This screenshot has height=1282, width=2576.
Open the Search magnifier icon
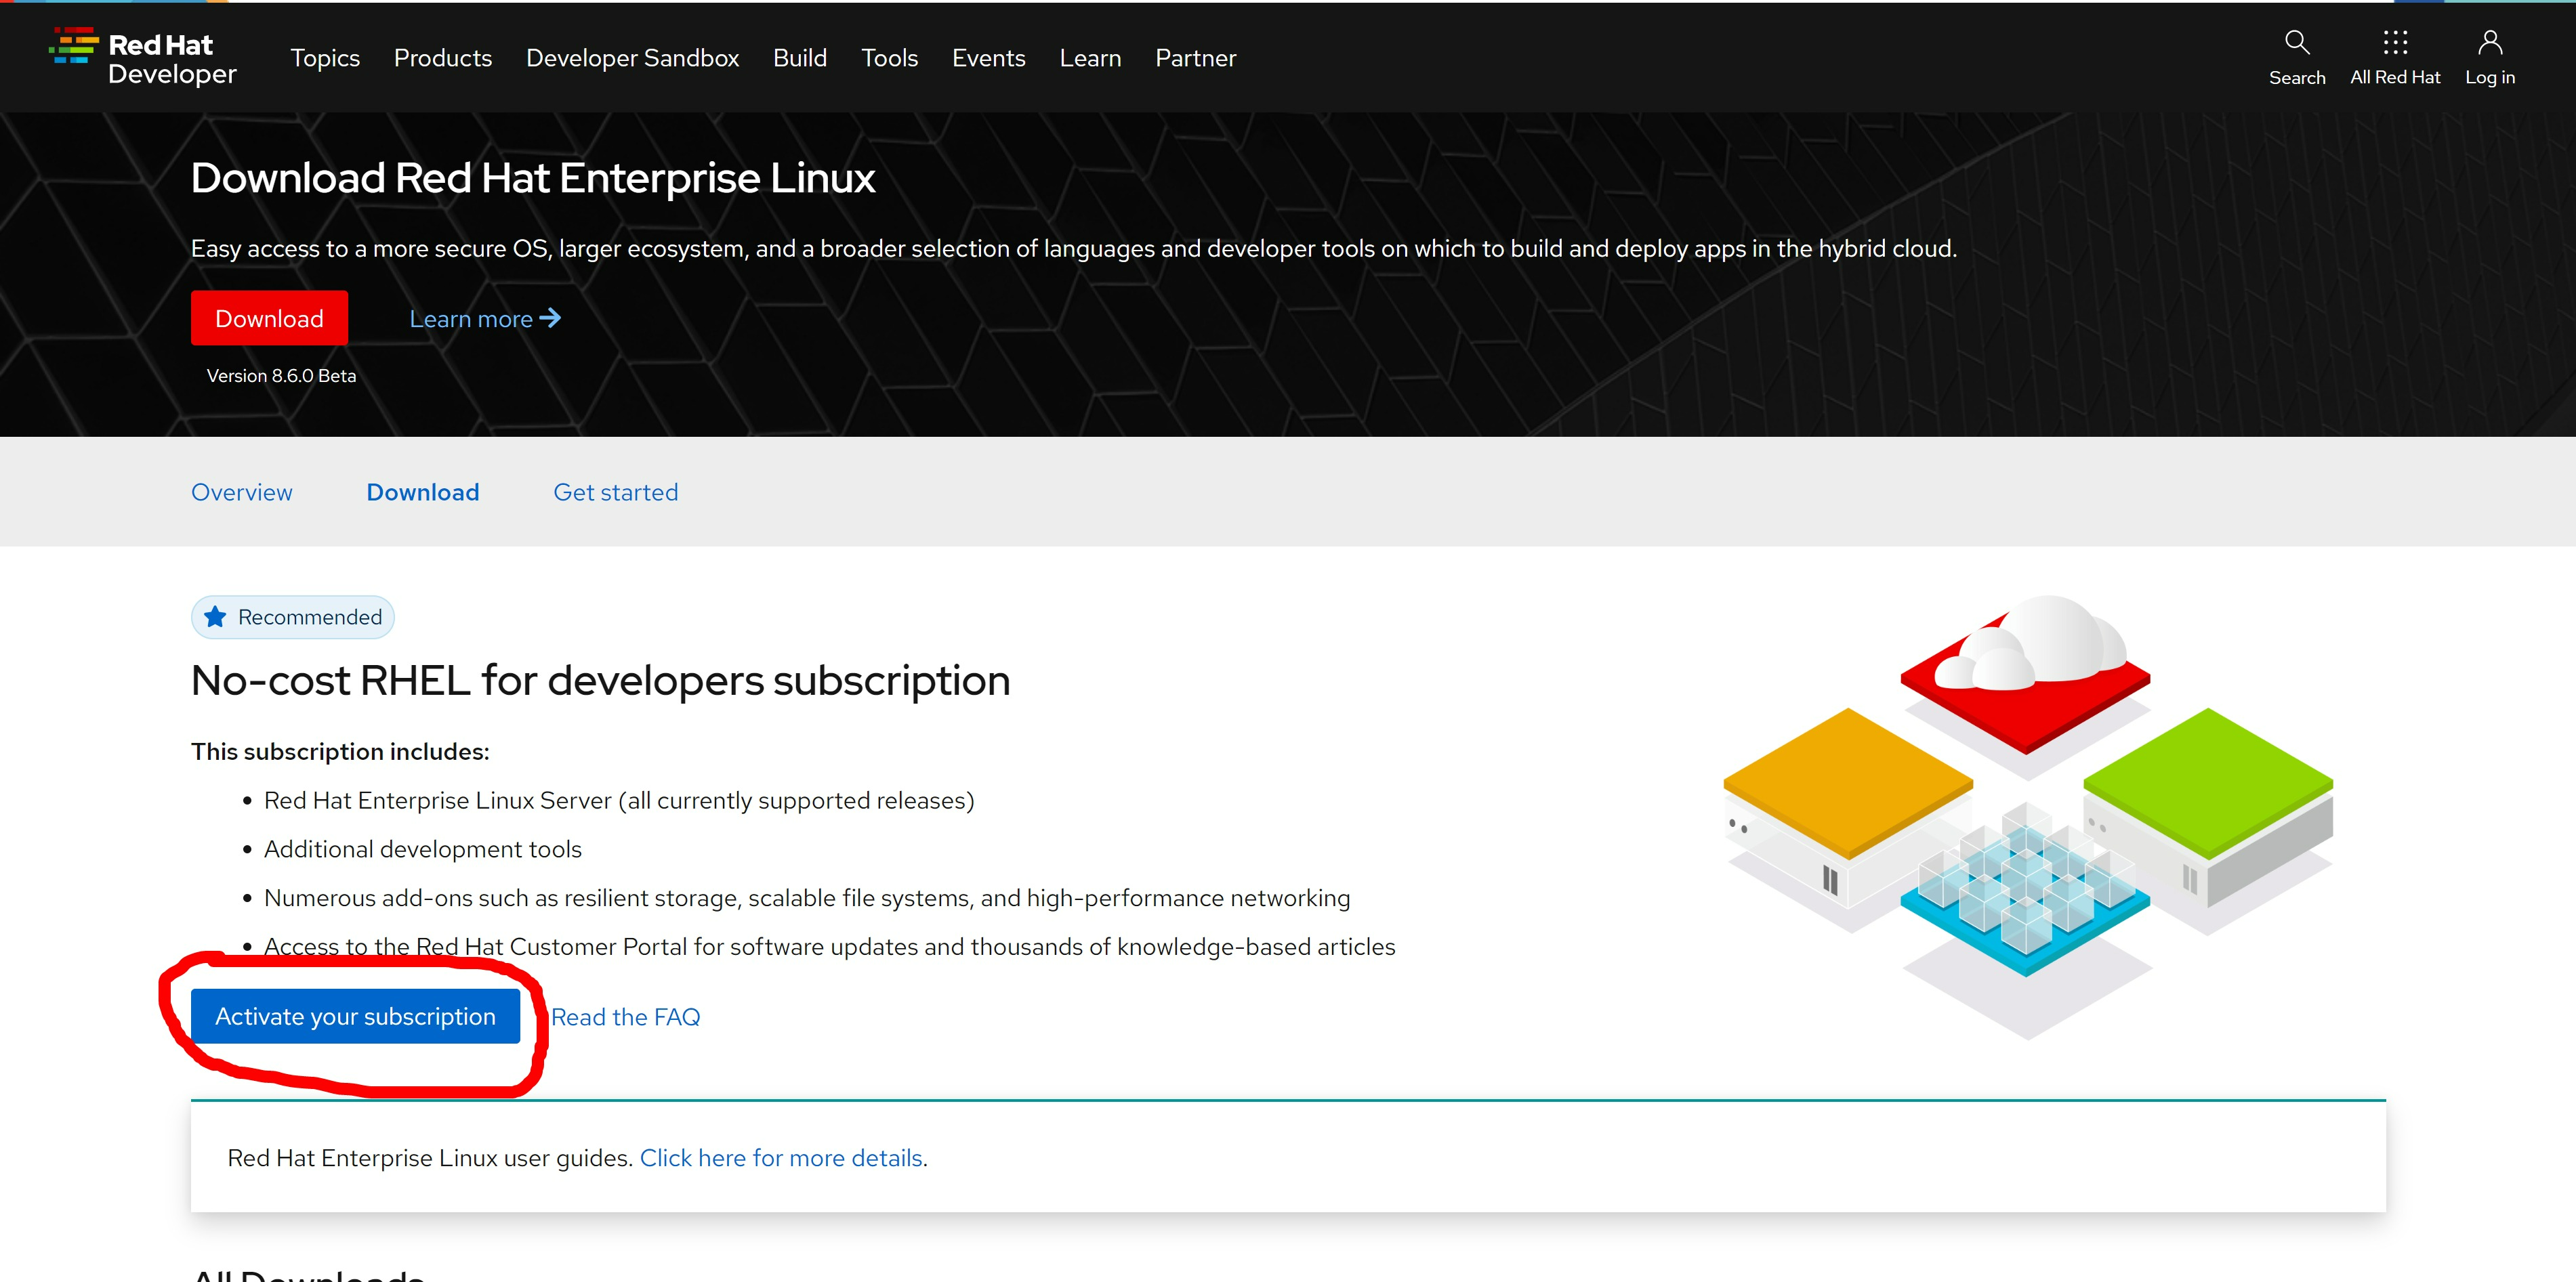click(x=2296, y=43)
